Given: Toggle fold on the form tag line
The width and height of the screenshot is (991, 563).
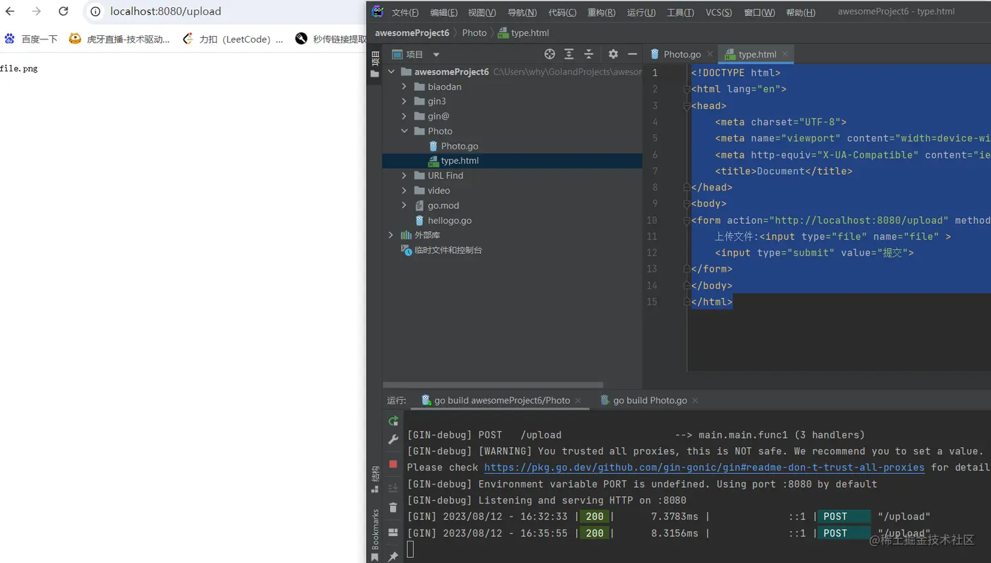Looking at the screenshot, I should (687, 220).
